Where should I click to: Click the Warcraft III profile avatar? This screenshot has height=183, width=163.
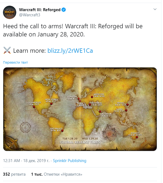(10, 12)
